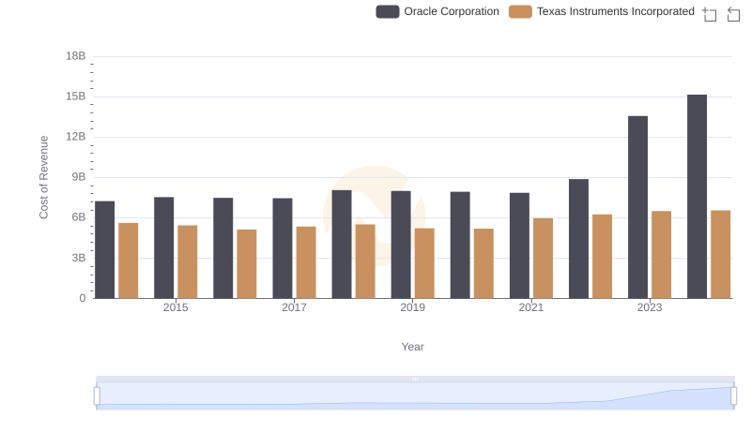Click the Oracle bar for 2021
Screen dimensions: 751x432
[519, 246]
